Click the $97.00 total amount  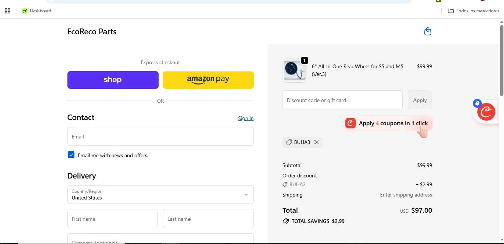point(422,210)
